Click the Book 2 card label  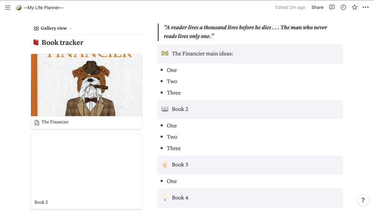(x=41, y=202)
